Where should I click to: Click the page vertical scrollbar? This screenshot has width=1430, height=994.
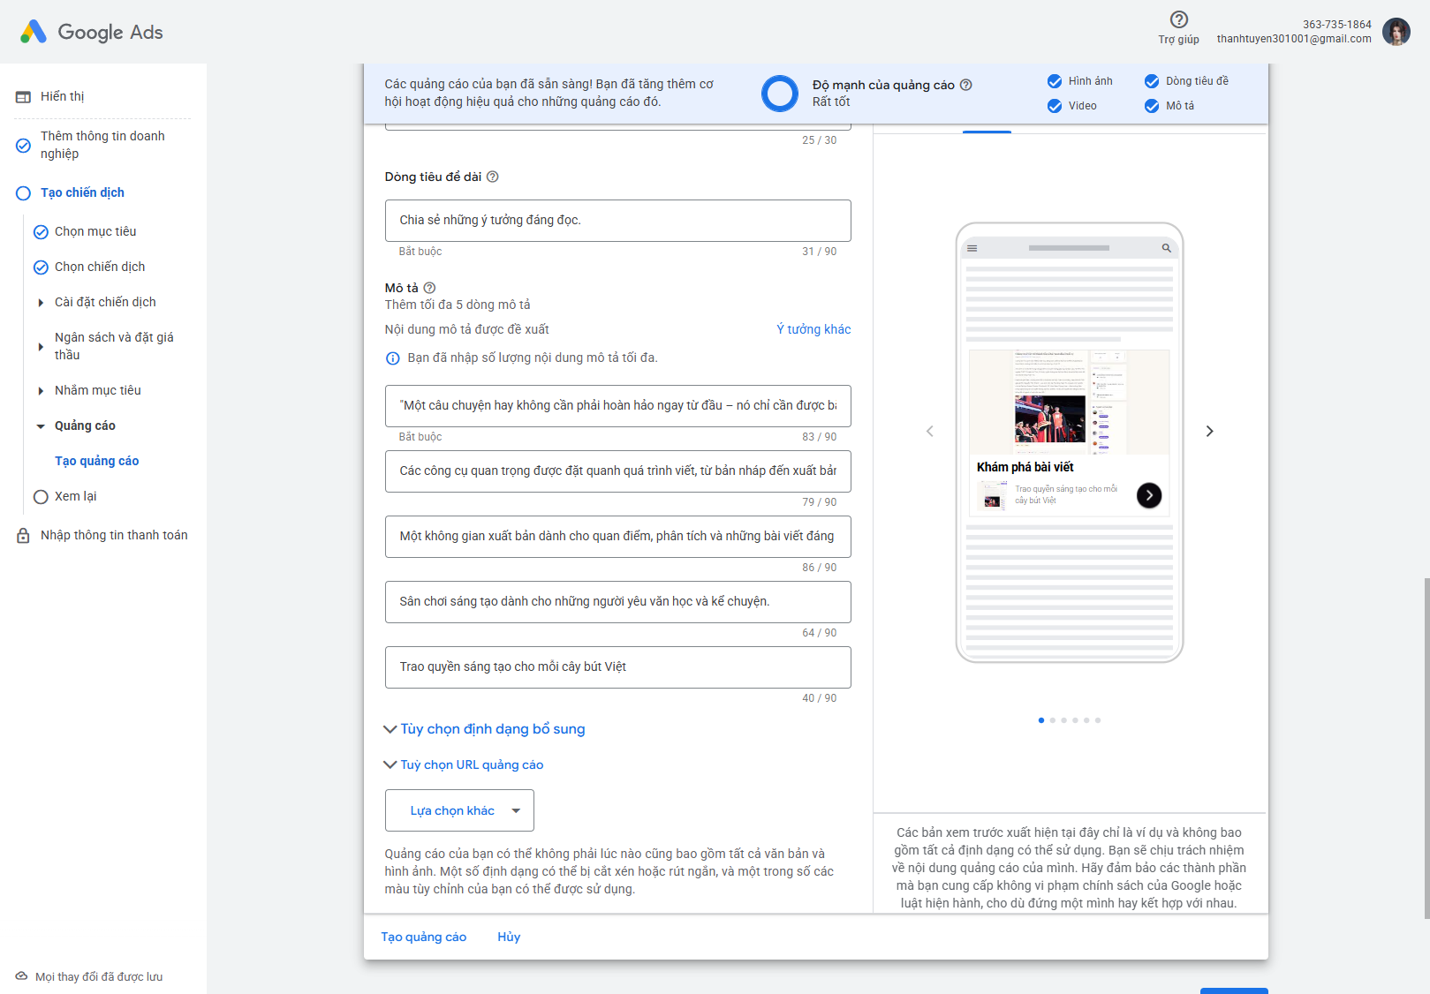click(x=1426, y=749)
